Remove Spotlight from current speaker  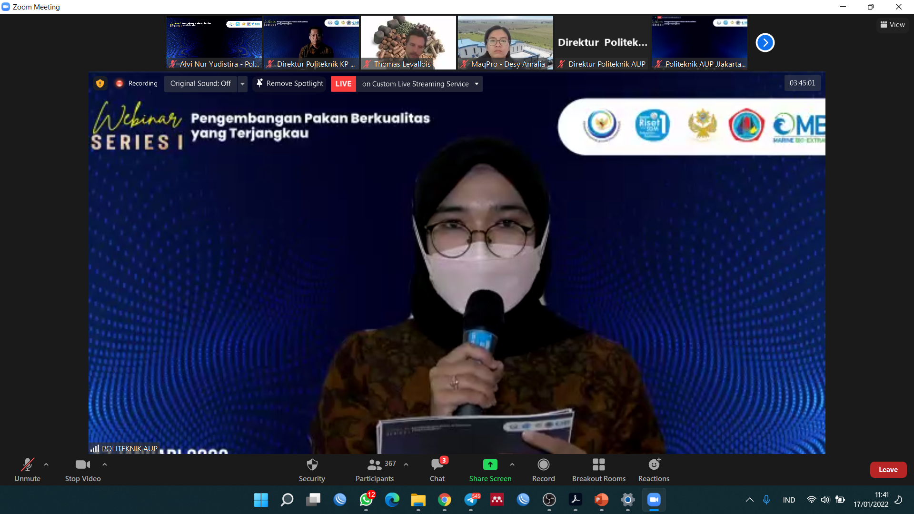pyautogui.click(x=289, y=83)
